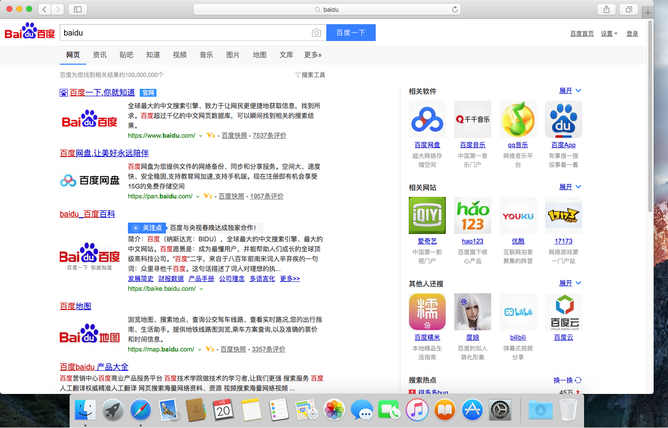Expand the 相关网站 section with 展开
This screenshot has height=428, width=668.
pos(570,187)
